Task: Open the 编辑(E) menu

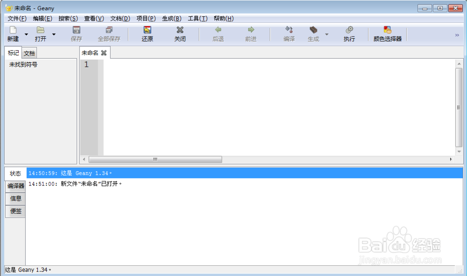Action: tap(42, 19)
